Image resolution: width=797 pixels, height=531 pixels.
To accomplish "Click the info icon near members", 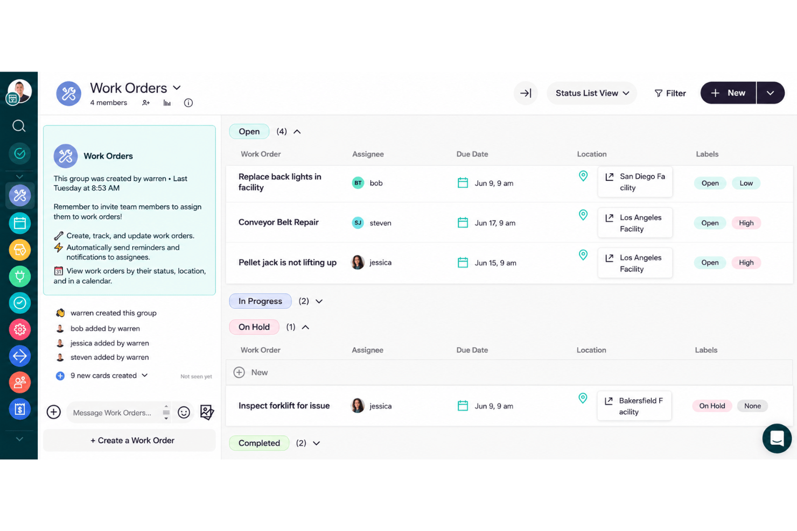I will click(188, 103).
